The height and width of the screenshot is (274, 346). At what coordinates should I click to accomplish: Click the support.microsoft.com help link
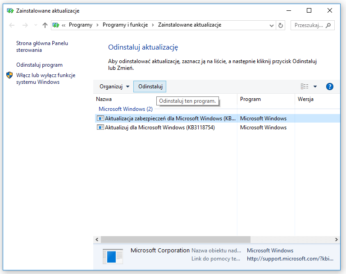click(290, 259)
